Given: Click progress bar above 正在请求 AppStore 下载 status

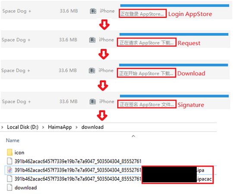Looking at the screenshot, I should (174, 35).
